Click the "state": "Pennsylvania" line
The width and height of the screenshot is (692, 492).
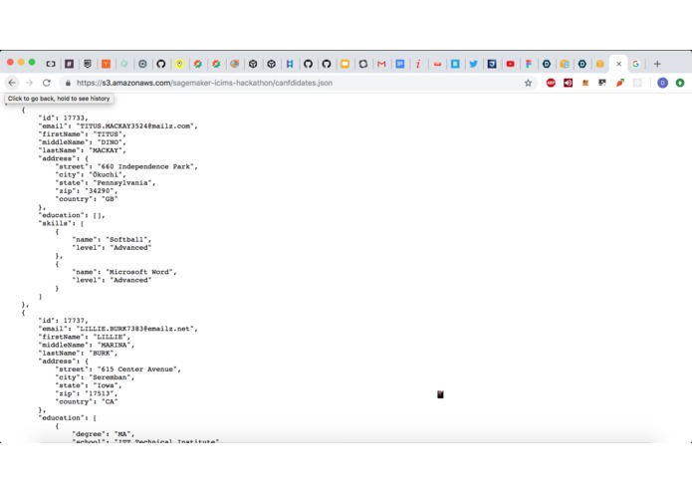click(106, 182)
